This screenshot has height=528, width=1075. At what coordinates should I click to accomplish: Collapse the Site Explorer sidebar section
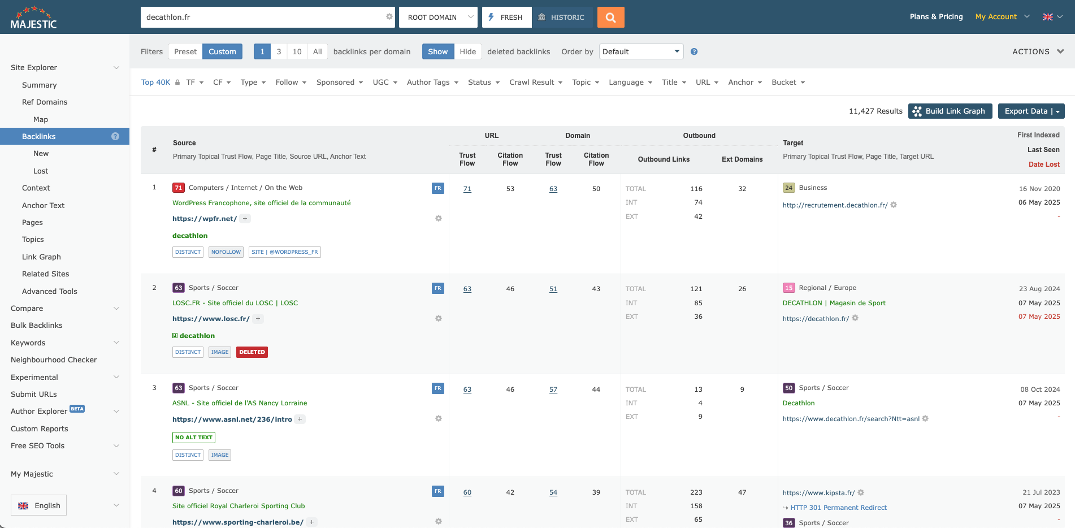116,67
